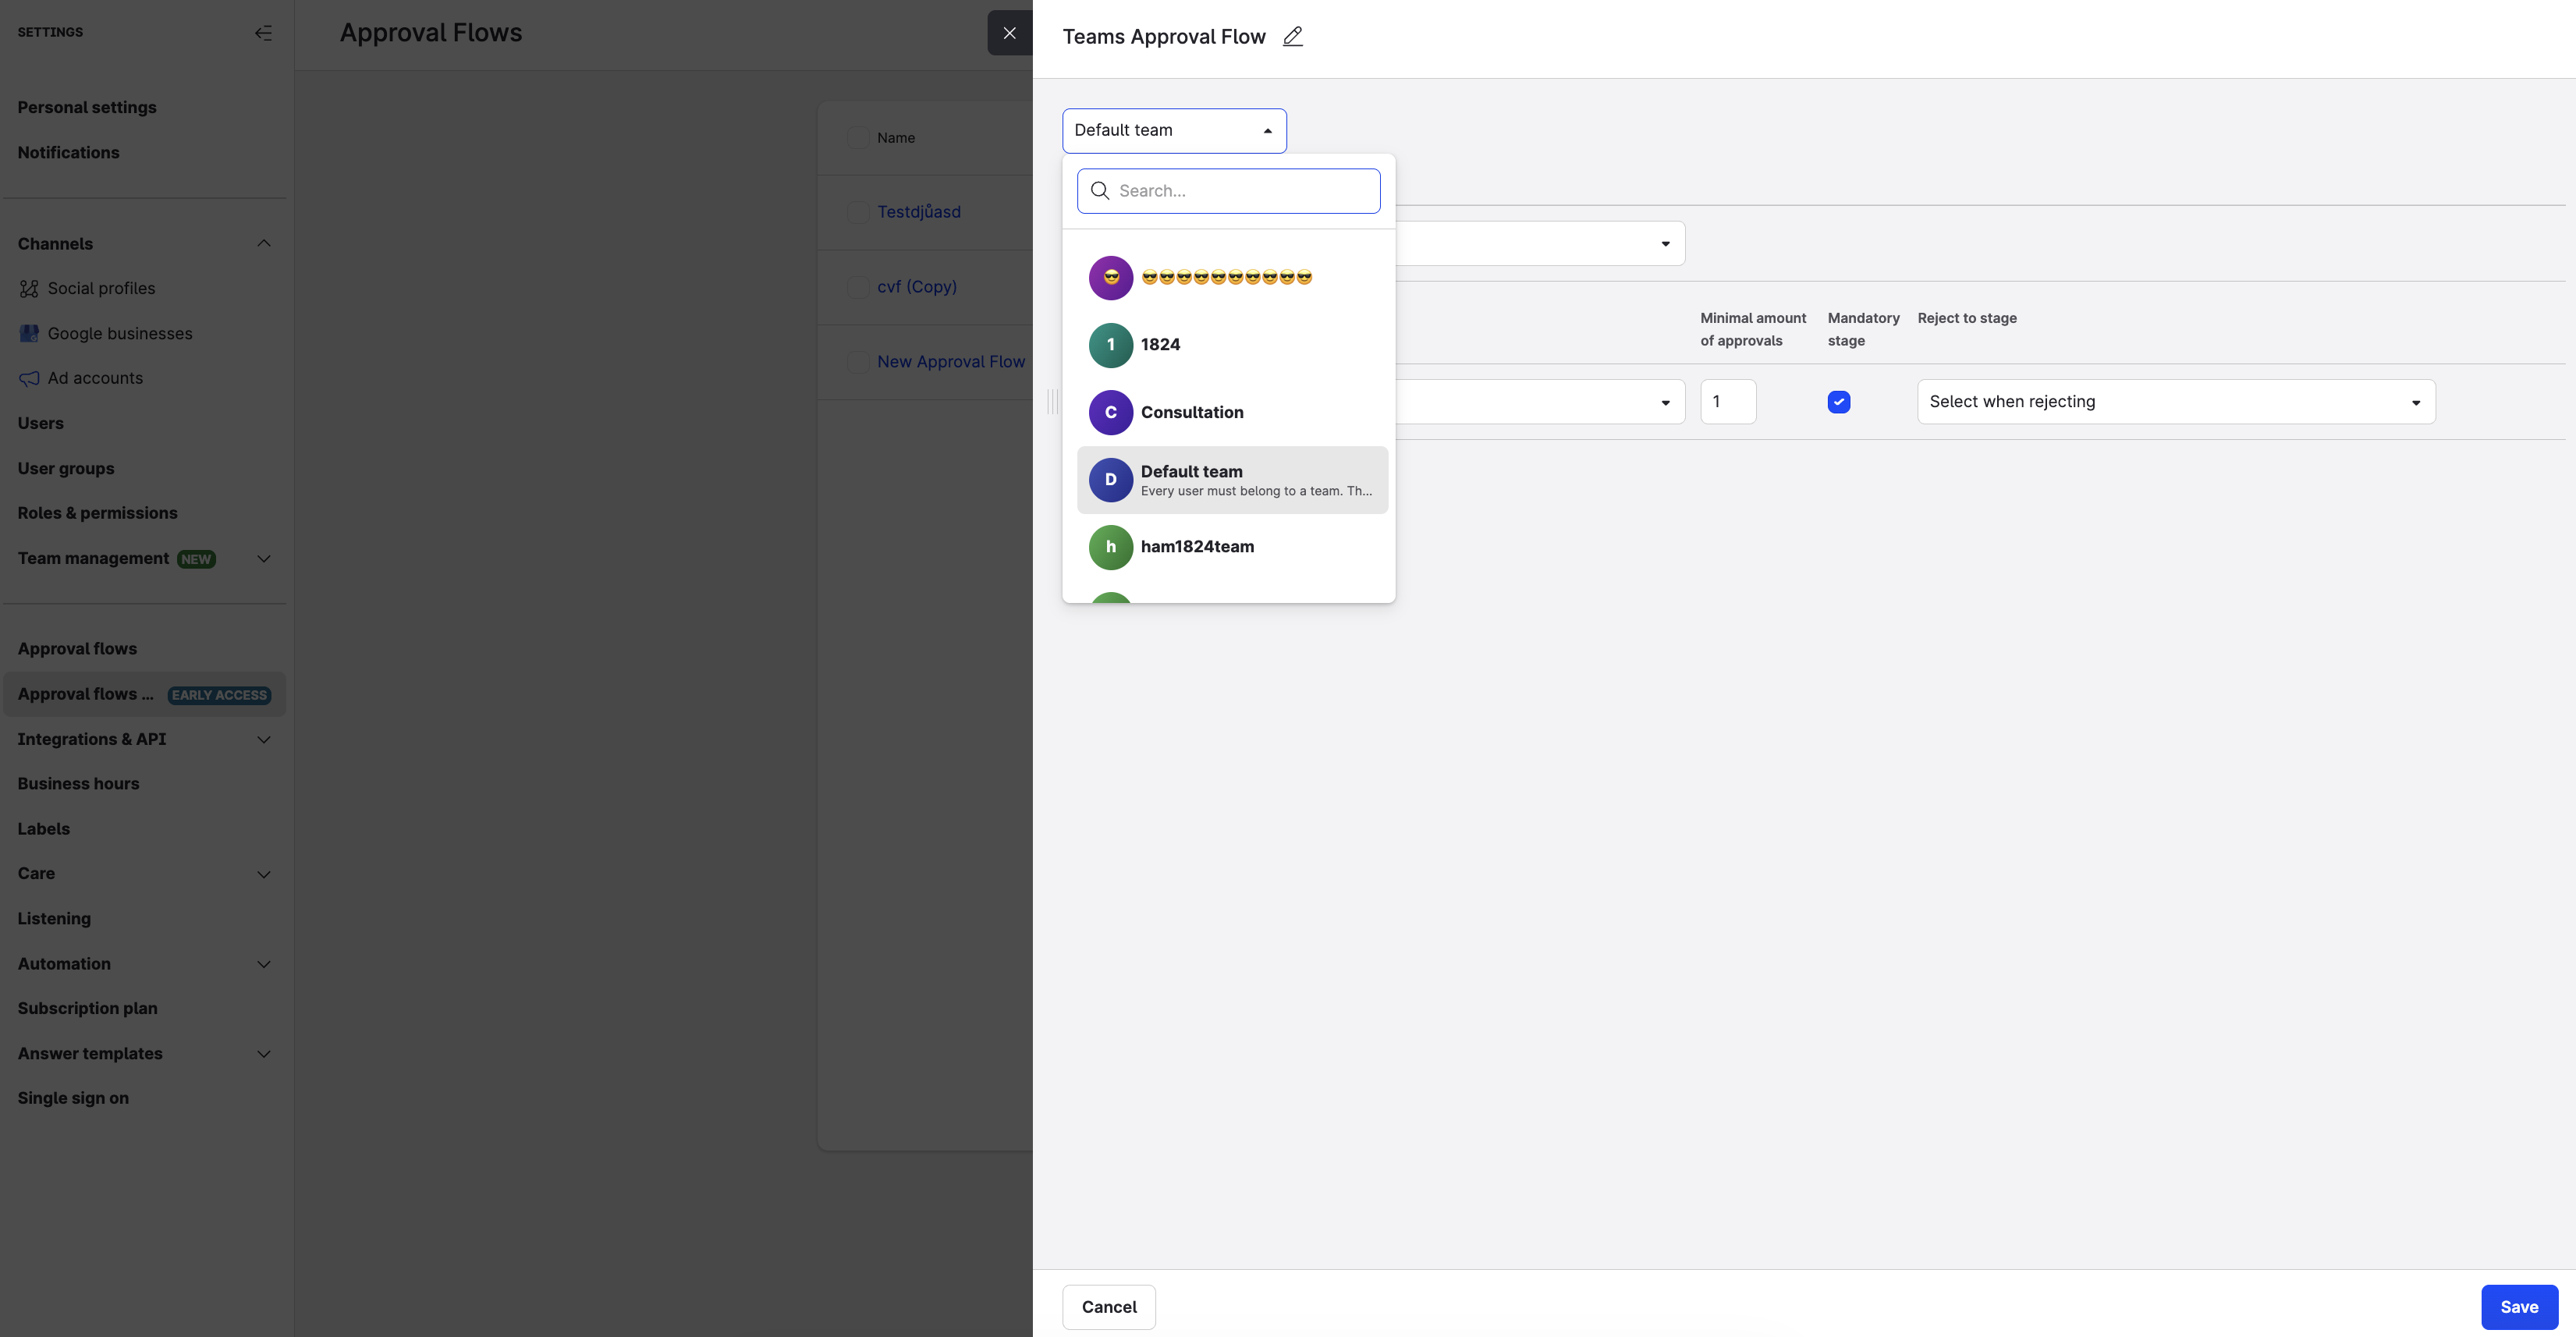
Task: Grab the stage row drag handle
Action: tap(1052, 402)
